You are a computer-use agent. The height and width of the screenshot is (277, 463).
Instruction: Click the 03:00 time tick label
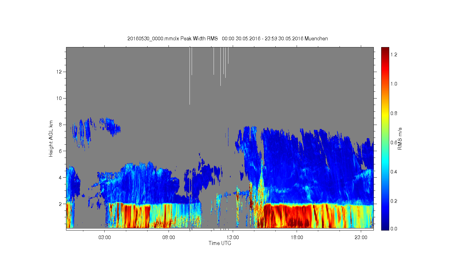pos(105,237)
